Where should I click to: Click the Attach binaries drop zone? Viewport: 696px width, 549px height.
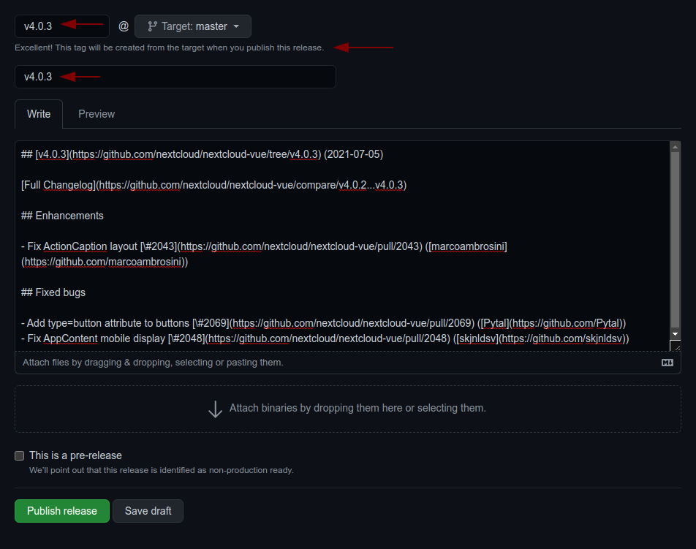click(x=347, y=409)
